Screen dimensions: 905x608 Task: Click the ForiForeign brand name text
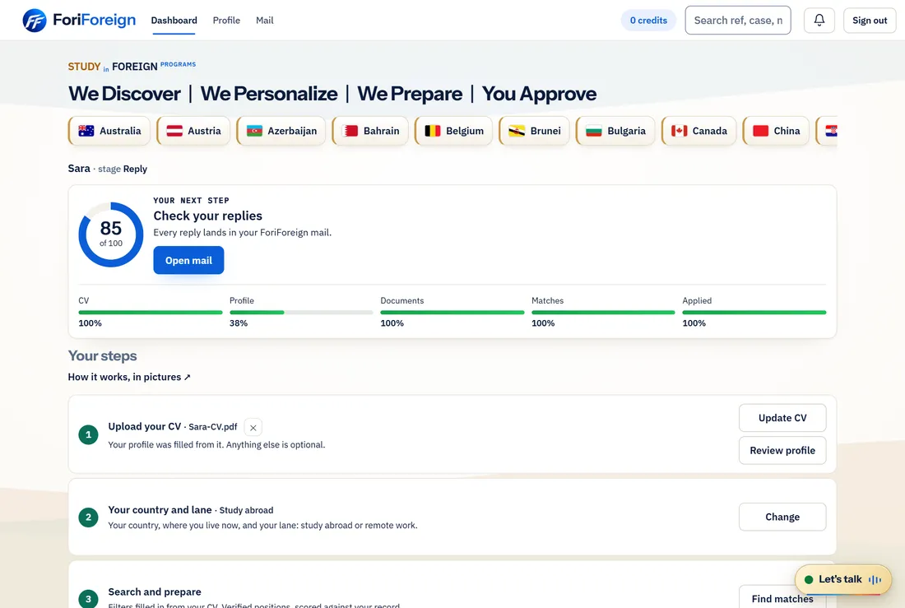click(94, 21)
